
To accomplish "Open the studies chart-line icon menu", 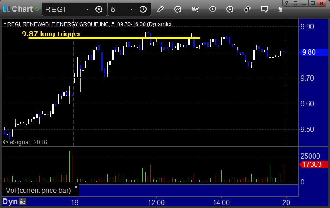I will (178, 9).
